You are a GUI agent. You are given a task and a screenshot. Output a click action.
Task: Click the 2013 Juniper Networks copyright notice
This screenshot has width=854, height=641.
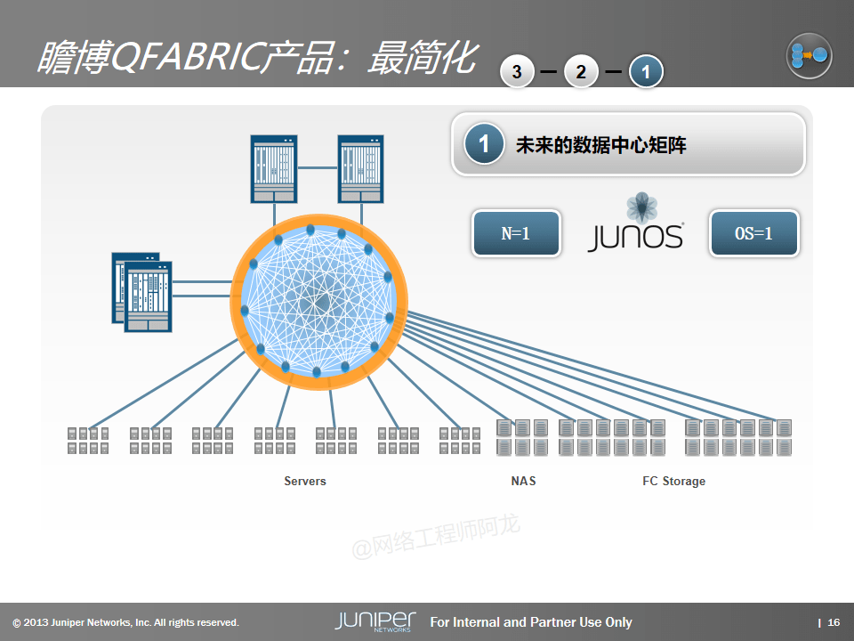click(125, 622)
